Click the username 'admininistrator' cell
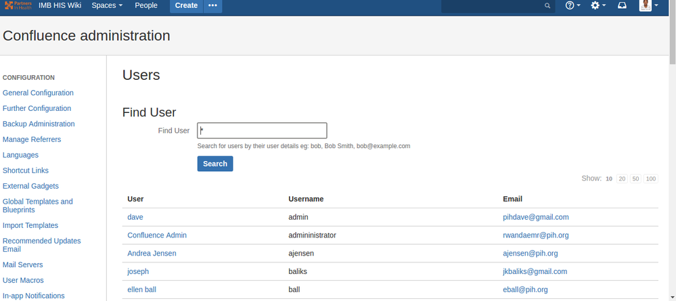Viewport: 676px width, 301px height. coord(312,235)
